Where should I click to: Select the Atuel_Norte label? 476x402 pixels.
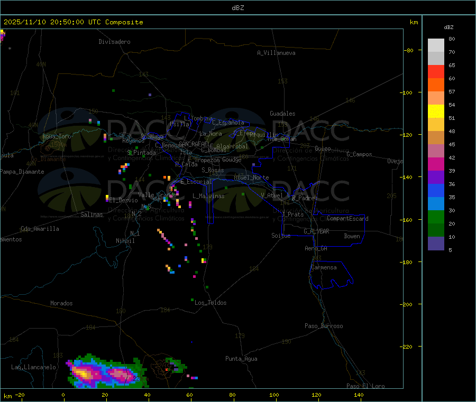tap(251, 177)
